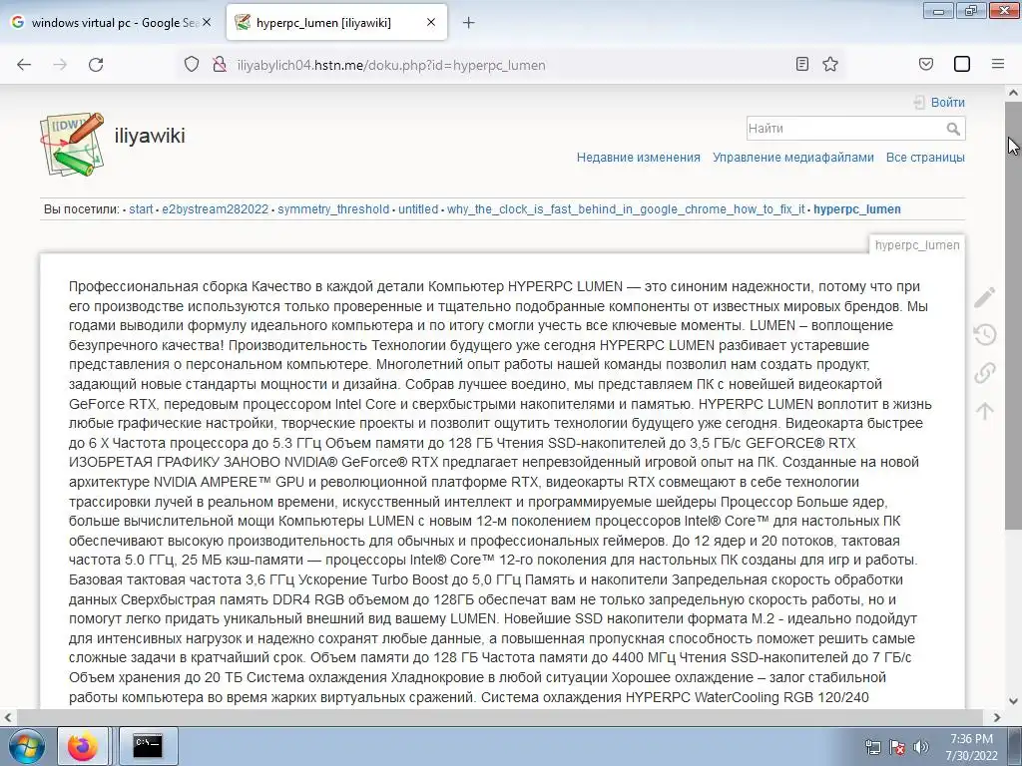This screenshot has height=766, width=1022.
Task: Open the Firefox hamburger menu
Action: pyautogui.click(x=997, y=64)
